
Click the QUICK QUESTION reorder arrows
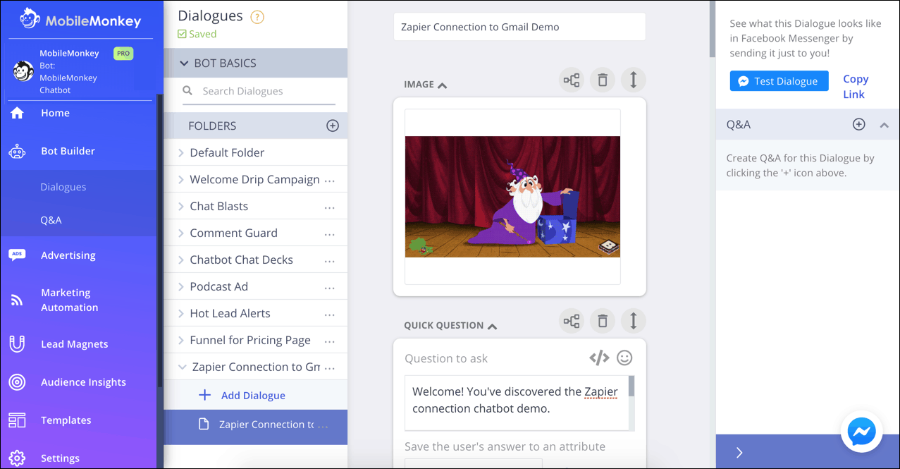click(634, 322)
